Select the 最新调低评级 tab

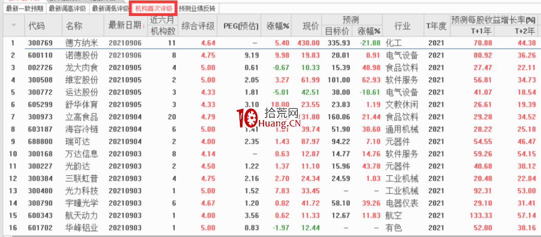(110, 8)
